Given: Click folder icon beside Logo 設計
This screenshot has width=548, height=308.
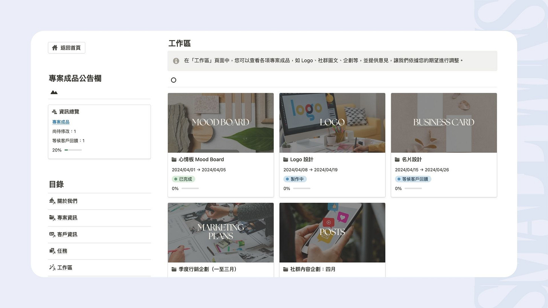Looking at the screenshot, I should (286, 159).
